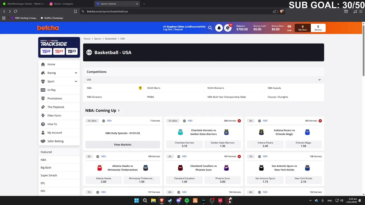This screenshot has width=365, height=205.
Task: Open File Explorer from the taskbar
Action: click(x=153, y=200)
